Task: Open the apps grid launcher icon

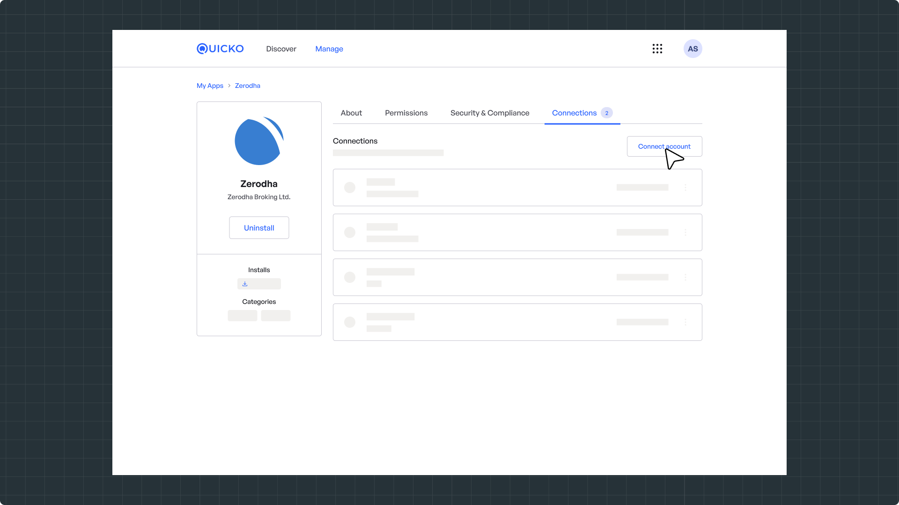Action: (657, 49)
